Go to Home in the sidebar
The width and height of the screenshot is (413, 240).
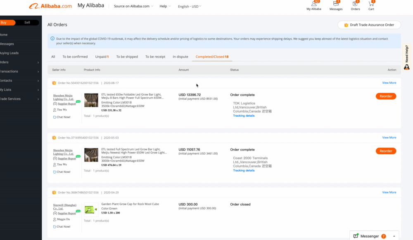pos(4,35)
